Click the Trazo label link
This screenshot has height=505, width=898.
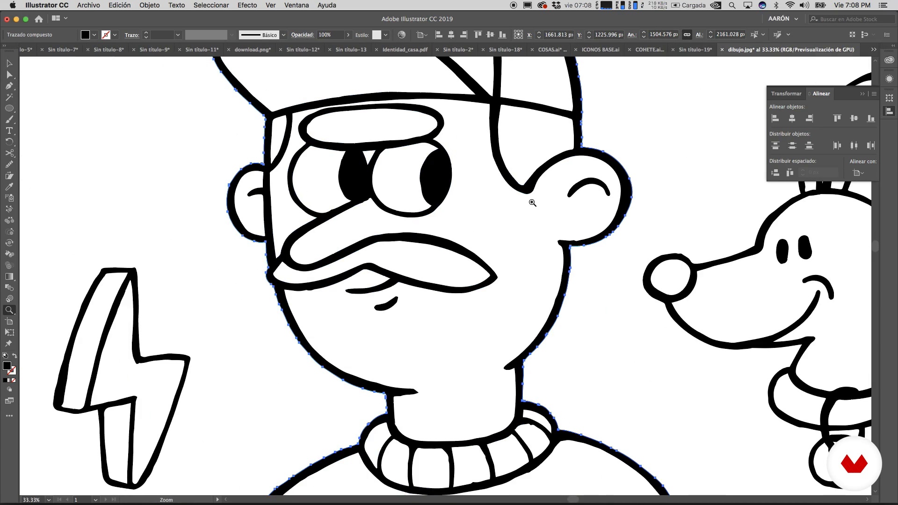coord(132,35)
